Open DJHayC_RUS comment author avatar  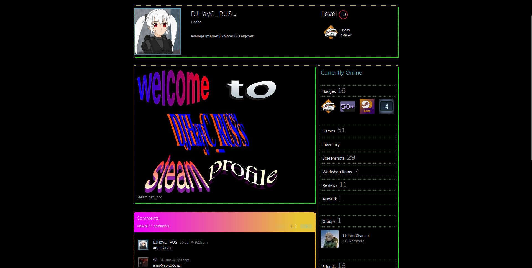tap(143, 245)
